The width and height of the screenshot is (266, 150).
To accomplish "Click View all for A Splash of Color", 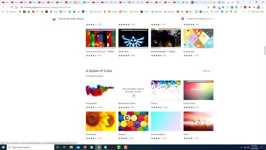I will pyautogui.click(x=206, y=71).
